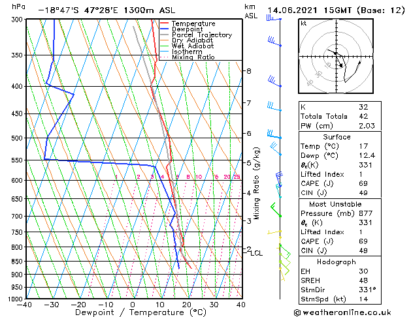Click the Dewp (°C) value 12.4
The height and width of the screenshot is (317, 411).
point(367,156)
